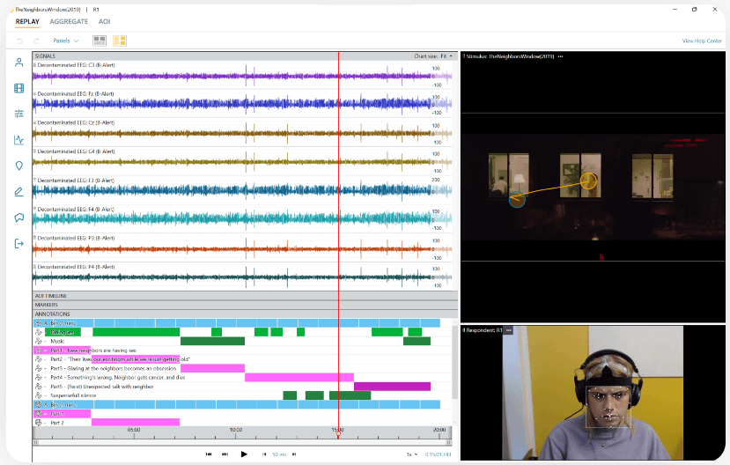Open the sliders settings icon in sidebar
Image resolution: width=730 pixels, height=465 pixels.
[19, 114]
